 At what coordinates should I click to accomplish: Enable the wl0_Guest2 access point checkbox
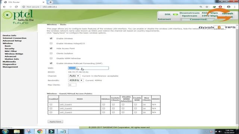pyautogui.click(x=51, y=108)
